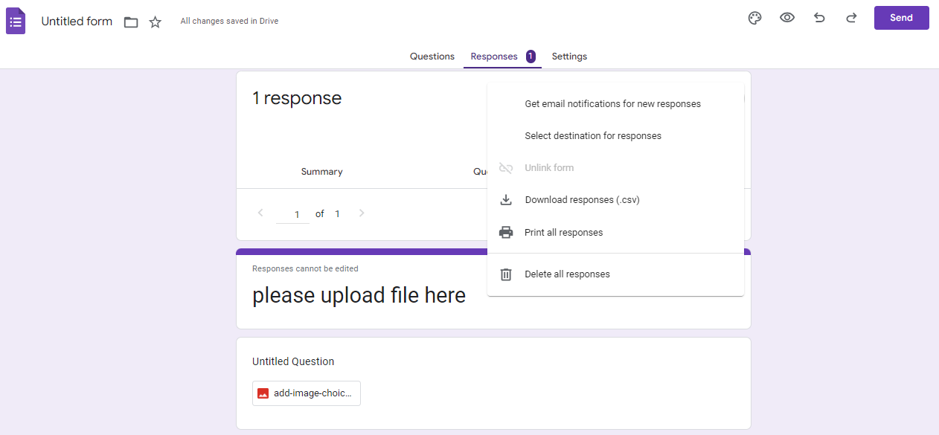Select destination for responses

tap(593, 135)
